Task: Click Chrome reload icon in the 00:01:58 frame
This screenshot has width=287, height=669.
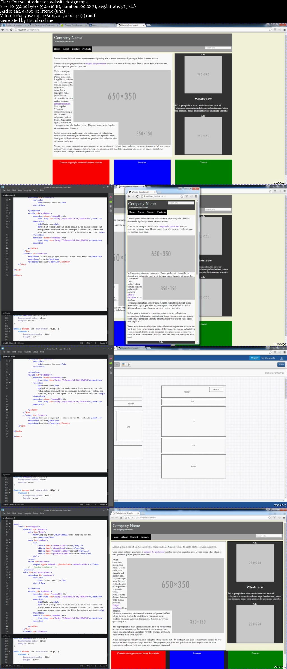Action: point(121,518)
